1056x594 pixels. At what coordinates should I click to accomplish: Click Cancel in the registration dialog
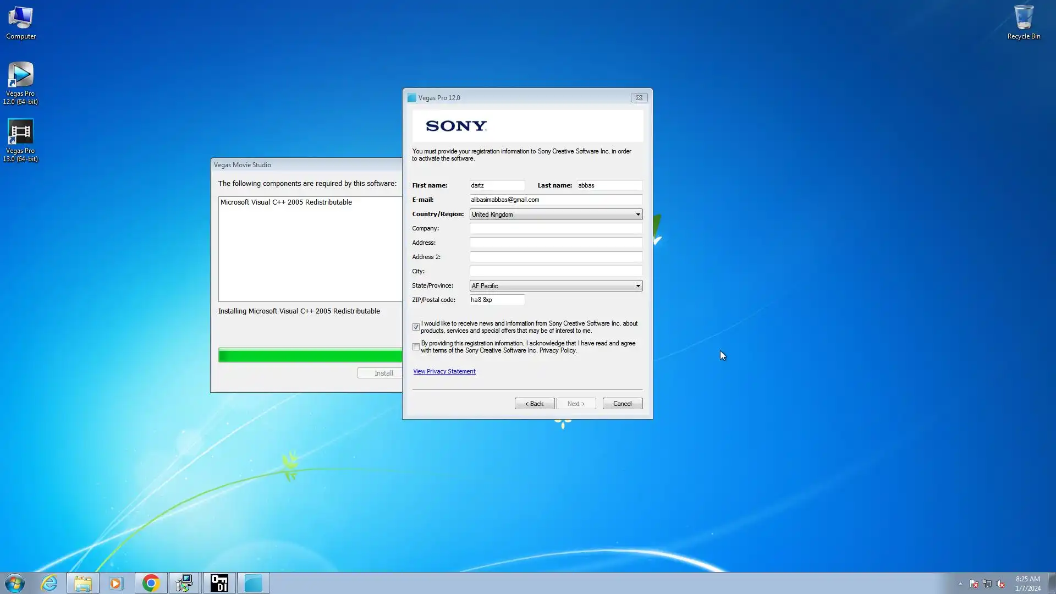click(622, 404)
